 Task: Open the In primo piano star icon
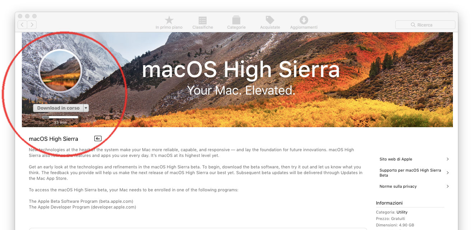click(169, 20)
